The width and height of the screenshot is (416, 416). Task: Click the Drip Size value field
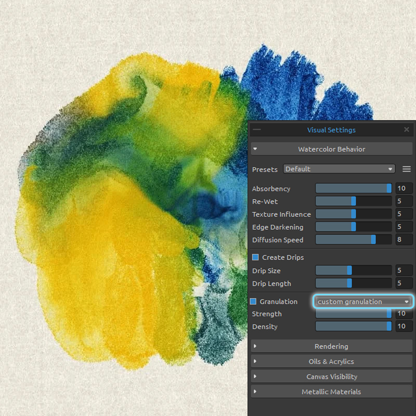pyautogui.click(x=404, y=271)
